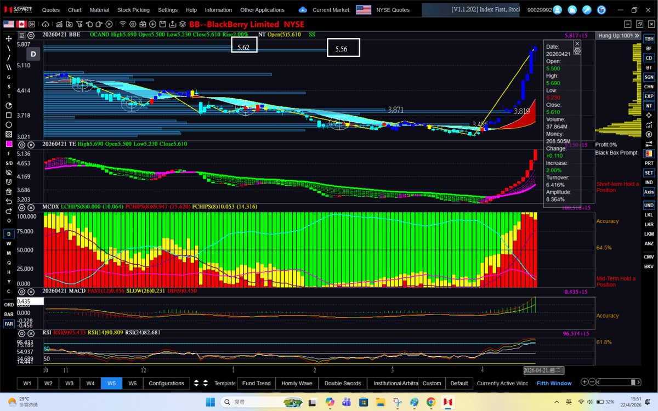Viewport: 658px width, 411px height.
Task: Open the Quotes menu
Action: click(x=51, y=10)
